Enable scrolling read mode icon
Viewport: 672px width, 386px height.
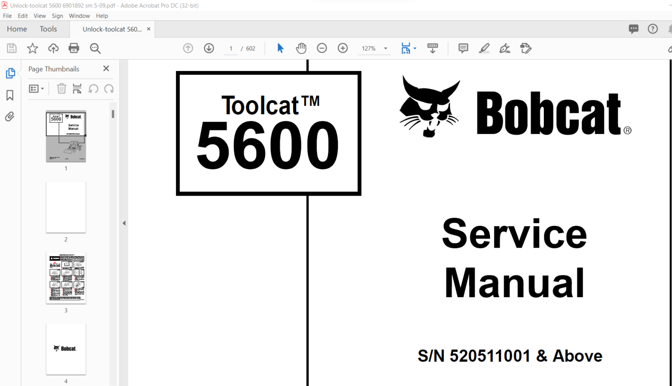point(433,49)
